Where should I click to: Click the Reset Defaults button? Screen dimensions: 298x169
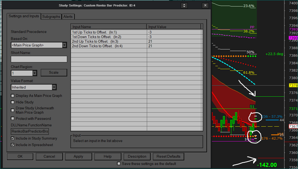pos(168,157)
